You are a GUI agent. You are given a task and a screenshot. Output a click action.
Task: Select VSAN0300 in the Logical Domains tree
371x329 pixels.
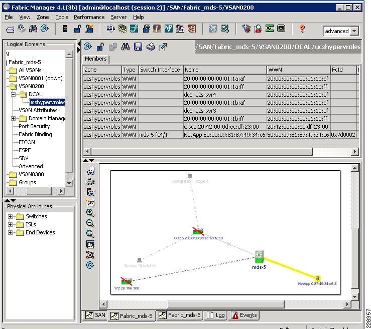point(31,174)
